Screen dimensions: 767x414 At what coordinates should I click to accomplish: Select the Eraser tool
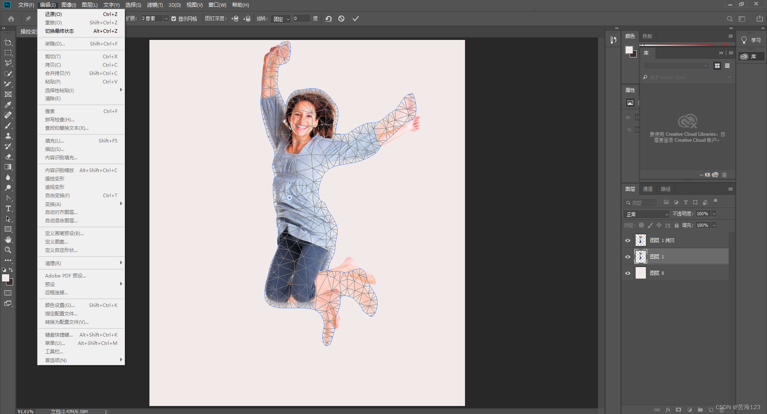8,156
